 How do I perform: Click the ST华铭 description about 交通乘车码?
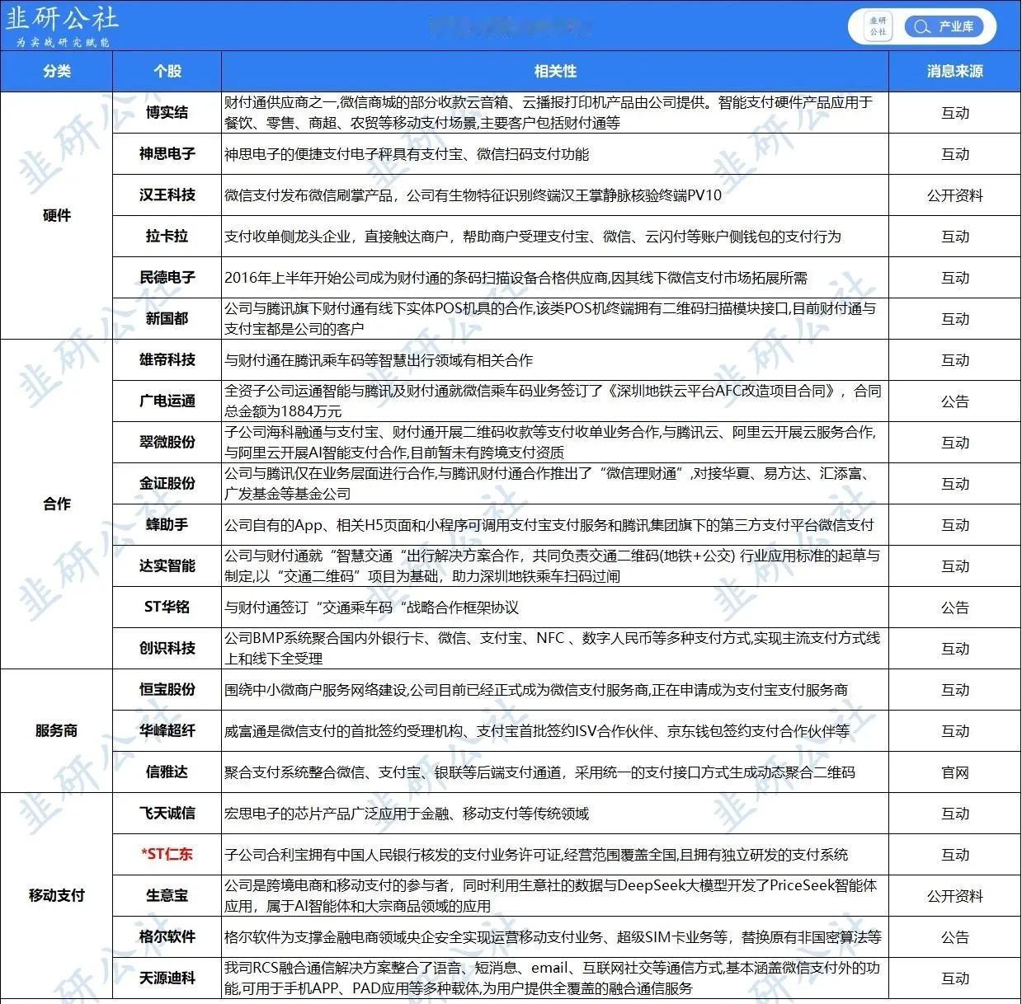pyautogui.click(x=371, y=608)
